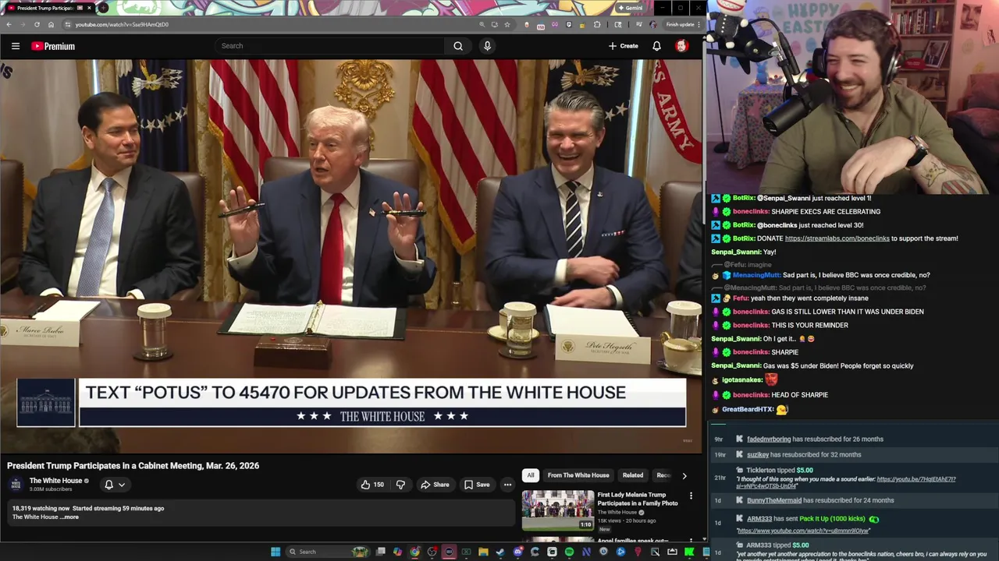Reload the YouTube page

pyautogui.click(x=37, y=24)
